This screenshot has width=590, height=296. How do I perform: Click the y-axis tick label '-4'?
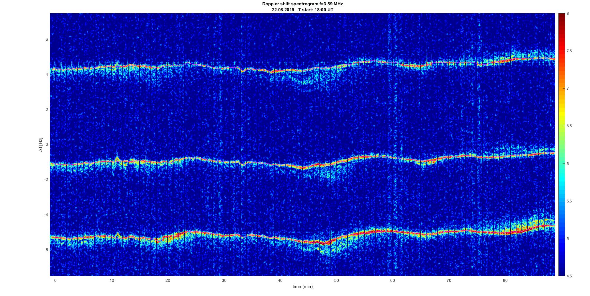click(46, 215)
